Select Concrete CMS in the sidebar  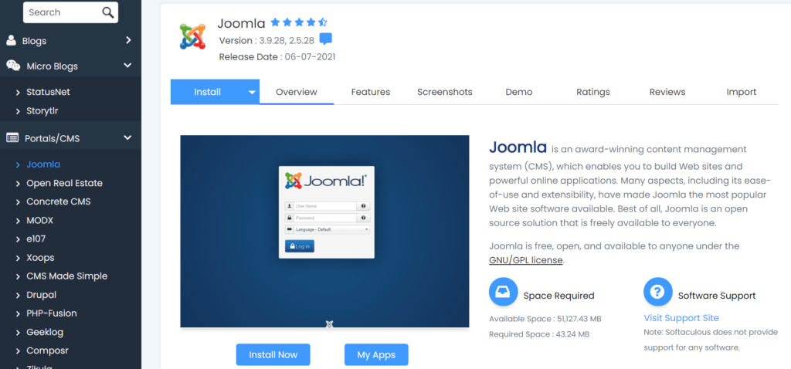click(x=59, y=201)
